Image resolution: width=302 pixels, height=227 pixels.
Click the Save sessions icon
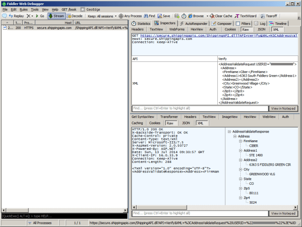163,16
